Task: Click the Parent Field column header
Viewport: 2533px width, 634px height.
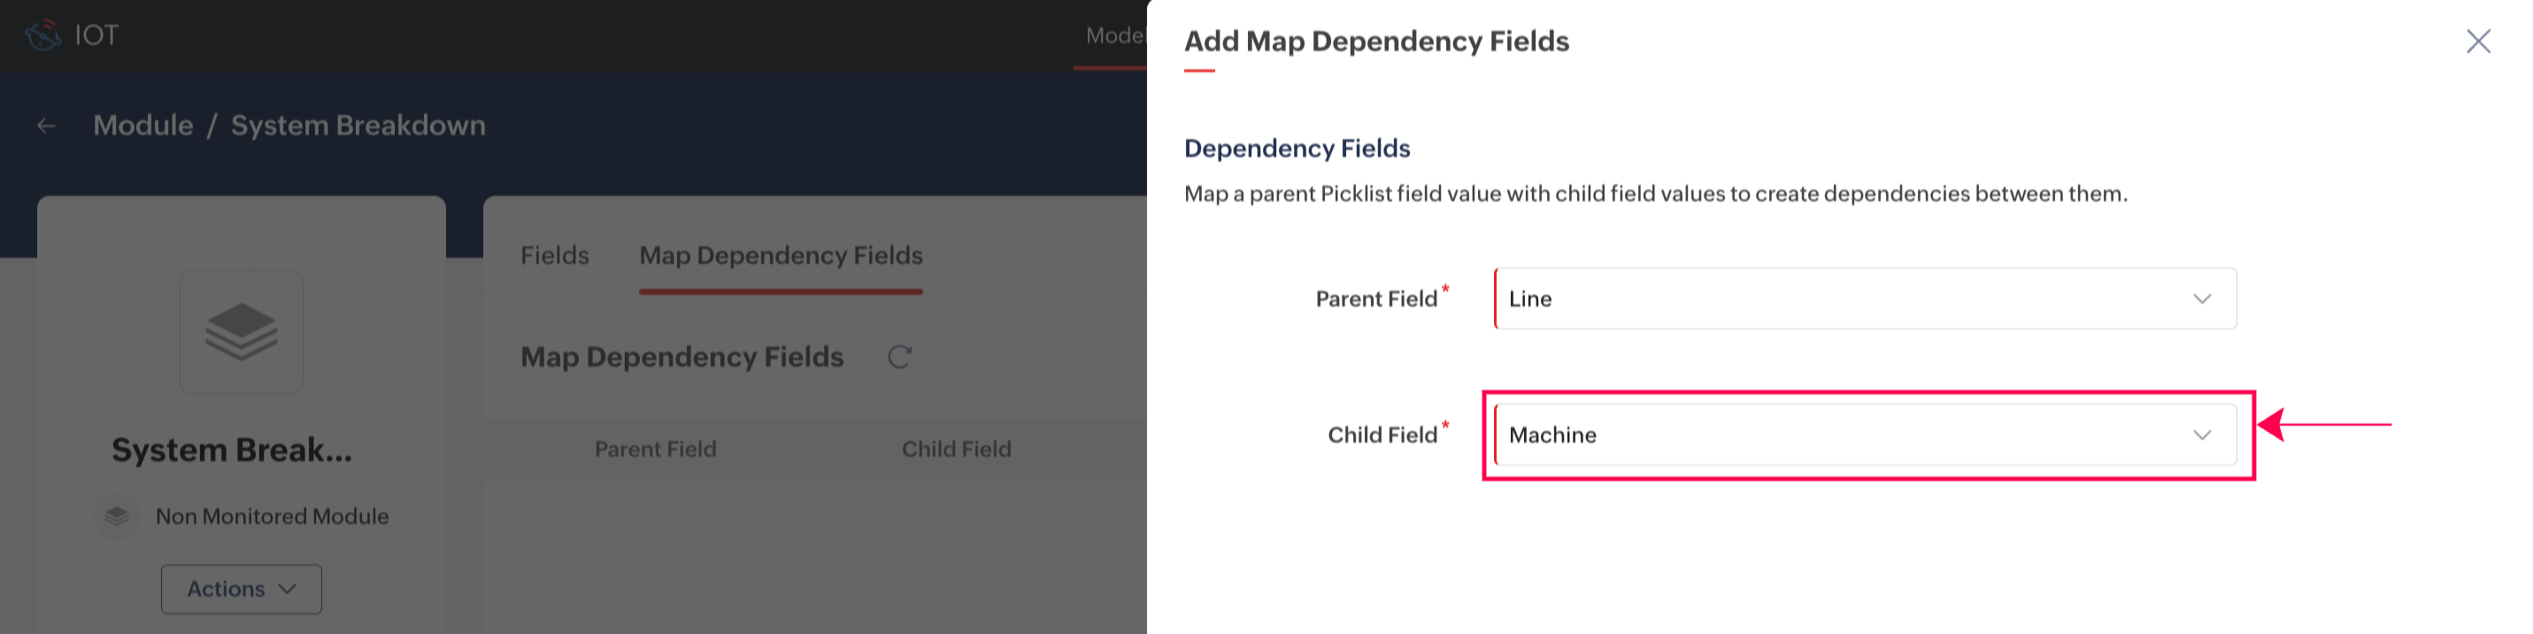Action: click(655, 449)
